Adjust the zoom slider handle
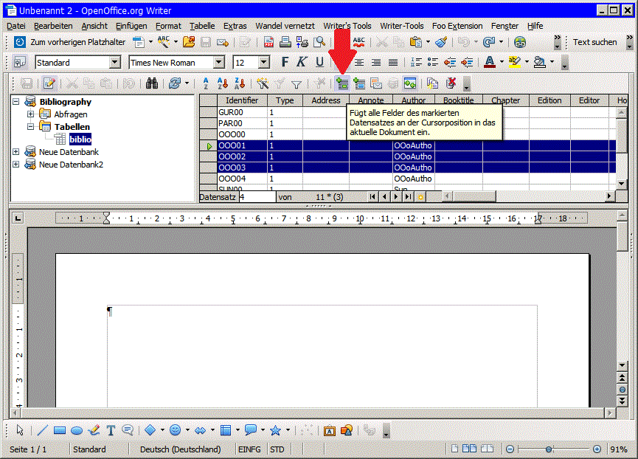 click(x=549, y=449)
